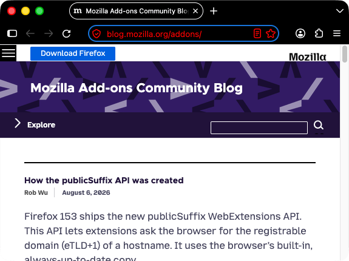
Task: Go forward one page
Action: 49,33
